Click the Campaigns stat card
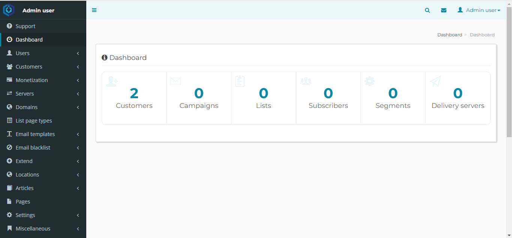The image size is (512, 238). point(199,97)
